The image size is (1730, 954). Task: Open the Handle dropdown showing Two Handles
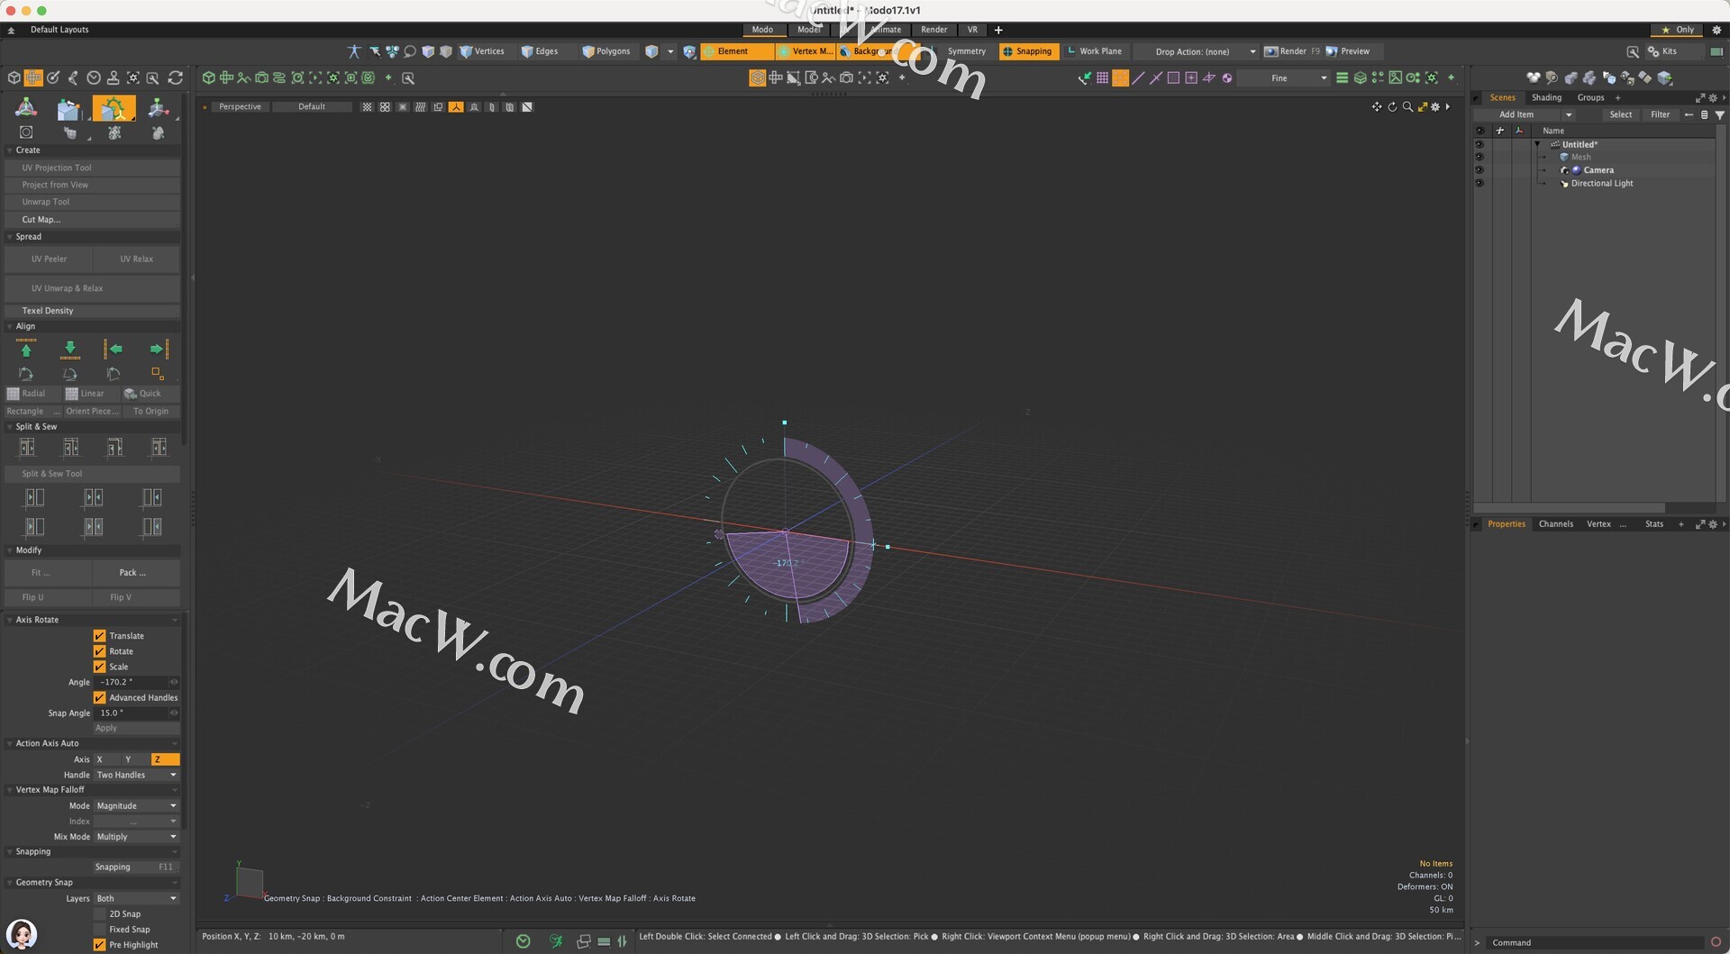[x=137, y=776]
